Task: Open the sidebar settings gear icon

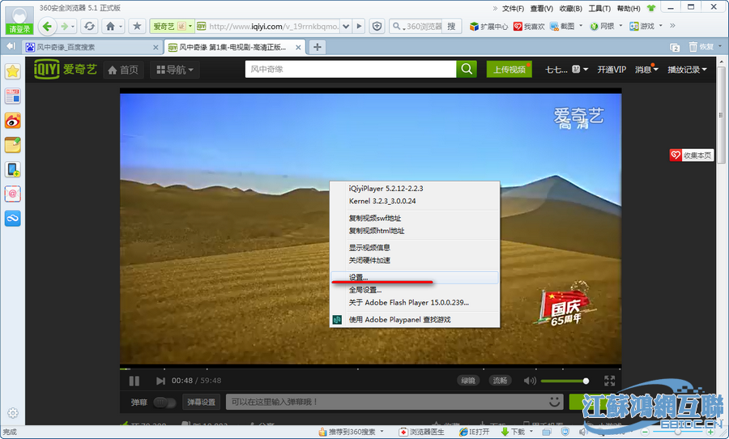Action: pyautogui.click(x=12, y=412)
